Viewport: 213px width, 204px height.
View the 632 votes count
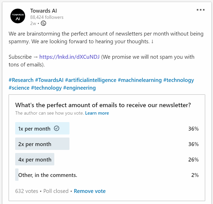coord(26,191)
